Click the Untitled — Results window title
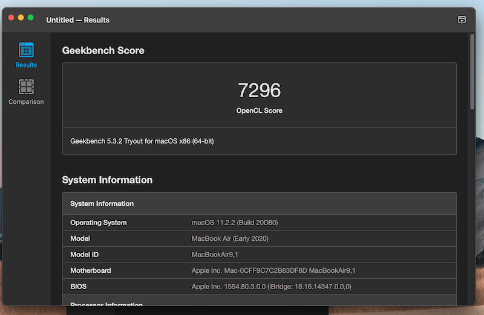Image resolution: width=484 pixels, height=315 pixels. pyautogui.click(x=78, y=20)
